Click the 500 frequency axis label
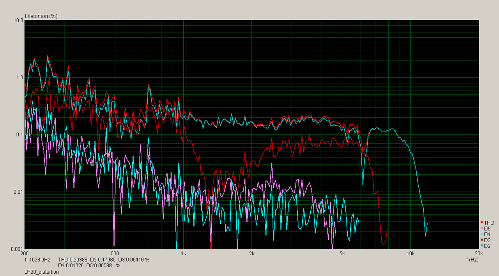This screenshot has width=499, height=276. point(115,253)
